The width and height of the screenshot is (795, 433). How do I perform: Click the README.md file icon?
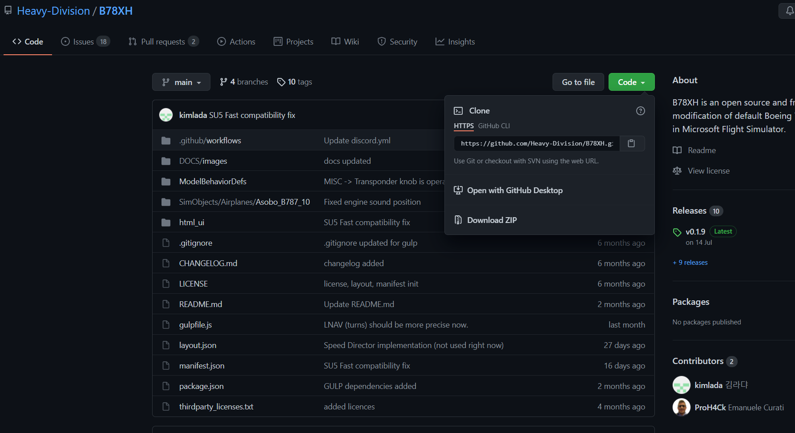166,304
